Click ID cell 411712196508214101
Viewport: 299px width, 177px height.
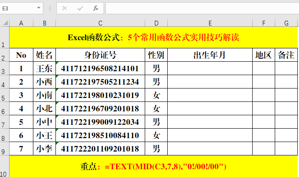coord(100,68)
